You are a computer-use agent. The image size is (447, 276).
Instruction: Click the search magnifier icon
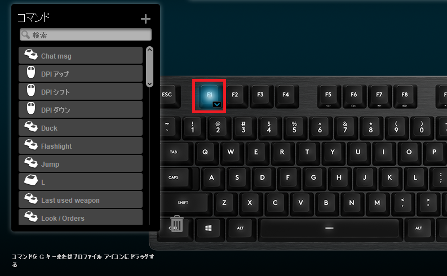coord(26,35)
